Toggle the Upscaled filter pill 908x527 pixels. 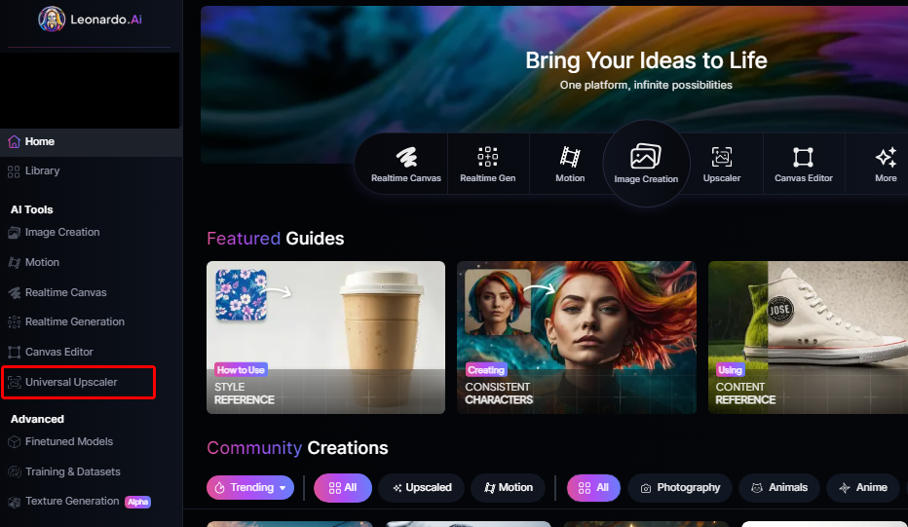pyautogui.click(x=422, y=488)
